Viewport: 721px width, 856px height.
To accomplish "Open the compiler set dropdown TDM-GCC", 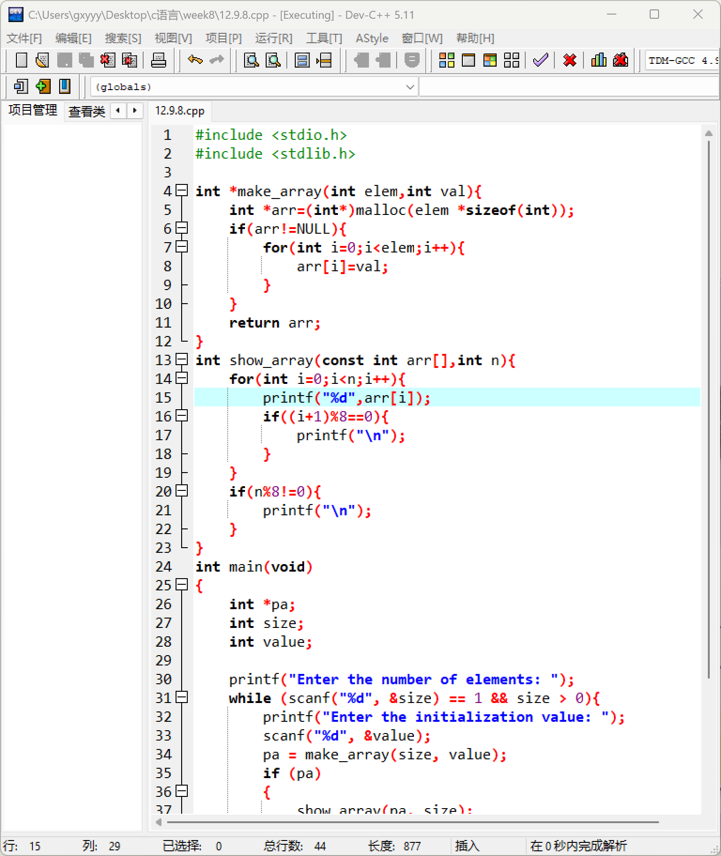I will tap(683, 61).
